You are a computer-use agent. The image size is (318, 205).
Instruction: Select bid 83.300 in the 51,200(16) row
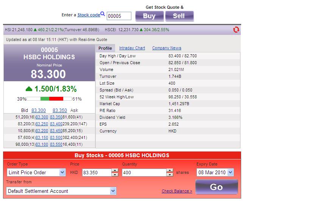point(42,117)
